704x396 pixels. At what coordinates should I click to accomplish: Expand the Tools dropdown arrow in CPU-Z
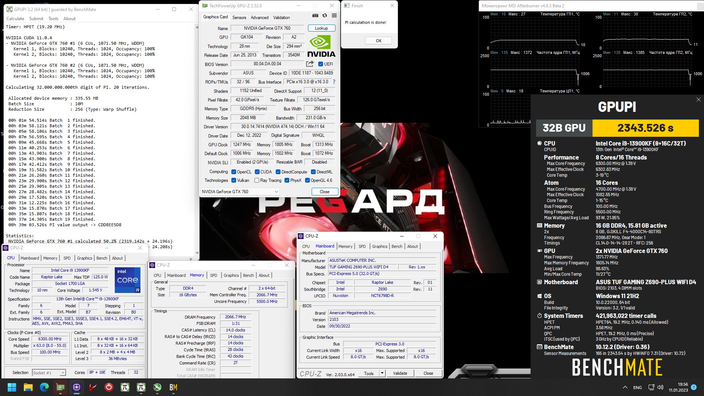382,373
